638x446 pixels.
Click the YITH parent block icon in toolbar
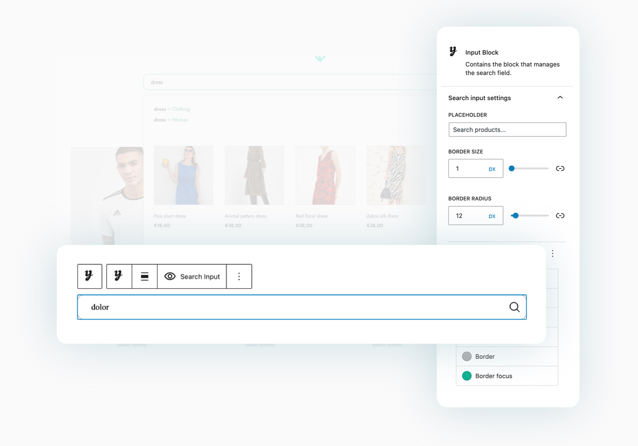point(89,276)
